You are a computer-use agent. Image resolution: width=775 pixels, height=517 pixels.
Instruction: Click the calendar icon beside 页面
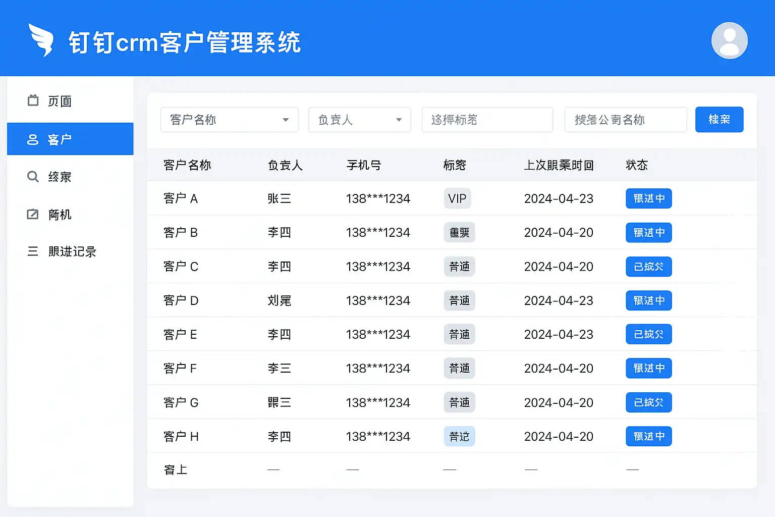[33, 100]
